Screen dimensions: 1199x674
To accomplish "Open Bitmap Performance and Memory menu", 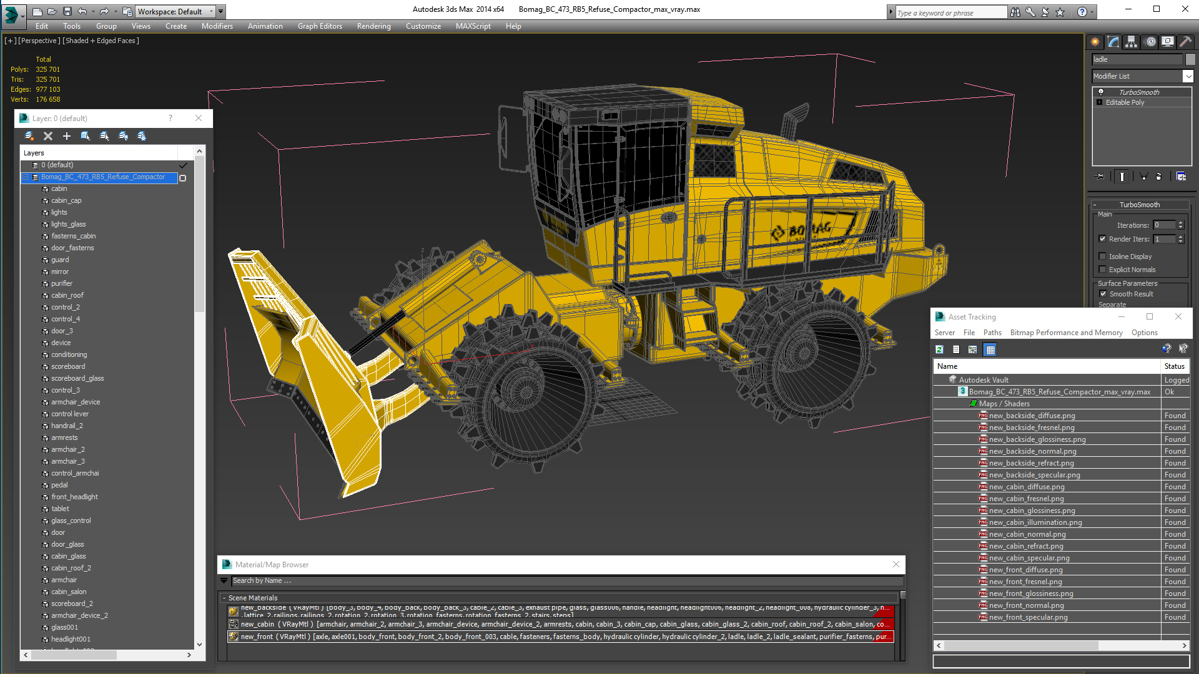I will coord(1067,333).
